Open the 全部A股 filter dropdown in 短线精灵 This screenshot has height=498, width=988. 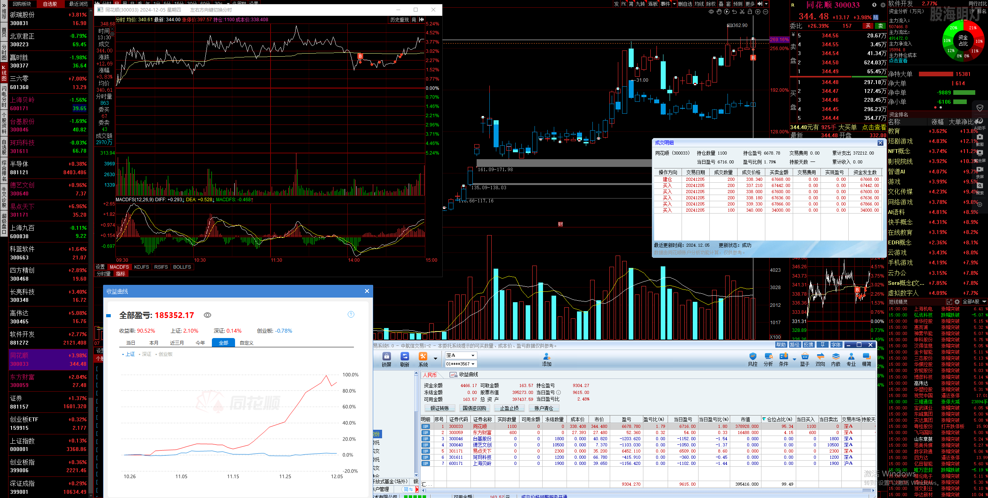pos(974,302)
